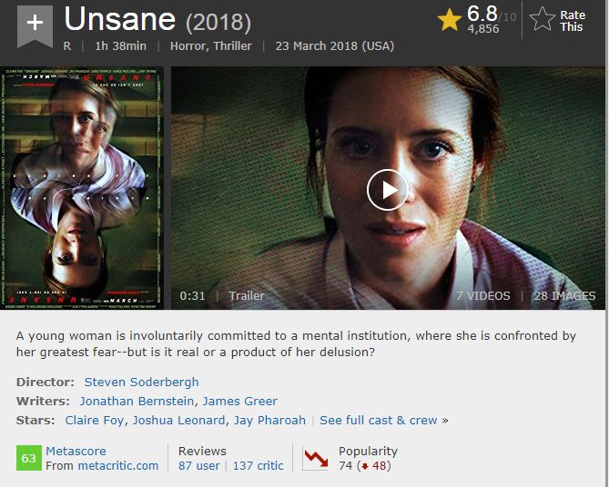609x487 pixels.
Task: Click the empty Rate This star
Action: [x=543, y=19]
